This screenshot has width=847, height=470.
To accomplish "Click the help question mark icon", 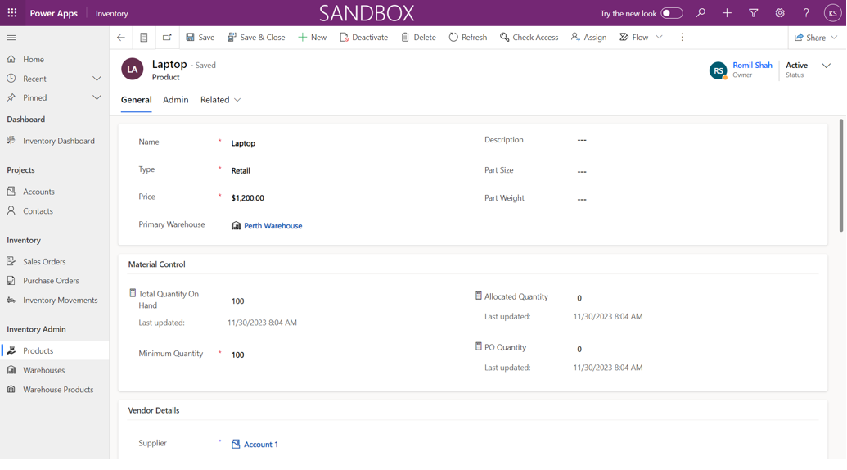I will click(x=806, y=13).
